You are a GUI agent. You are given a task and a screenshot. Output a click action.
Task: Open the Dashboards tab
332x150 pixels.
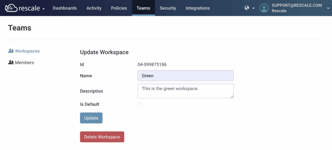click(65, 8)
